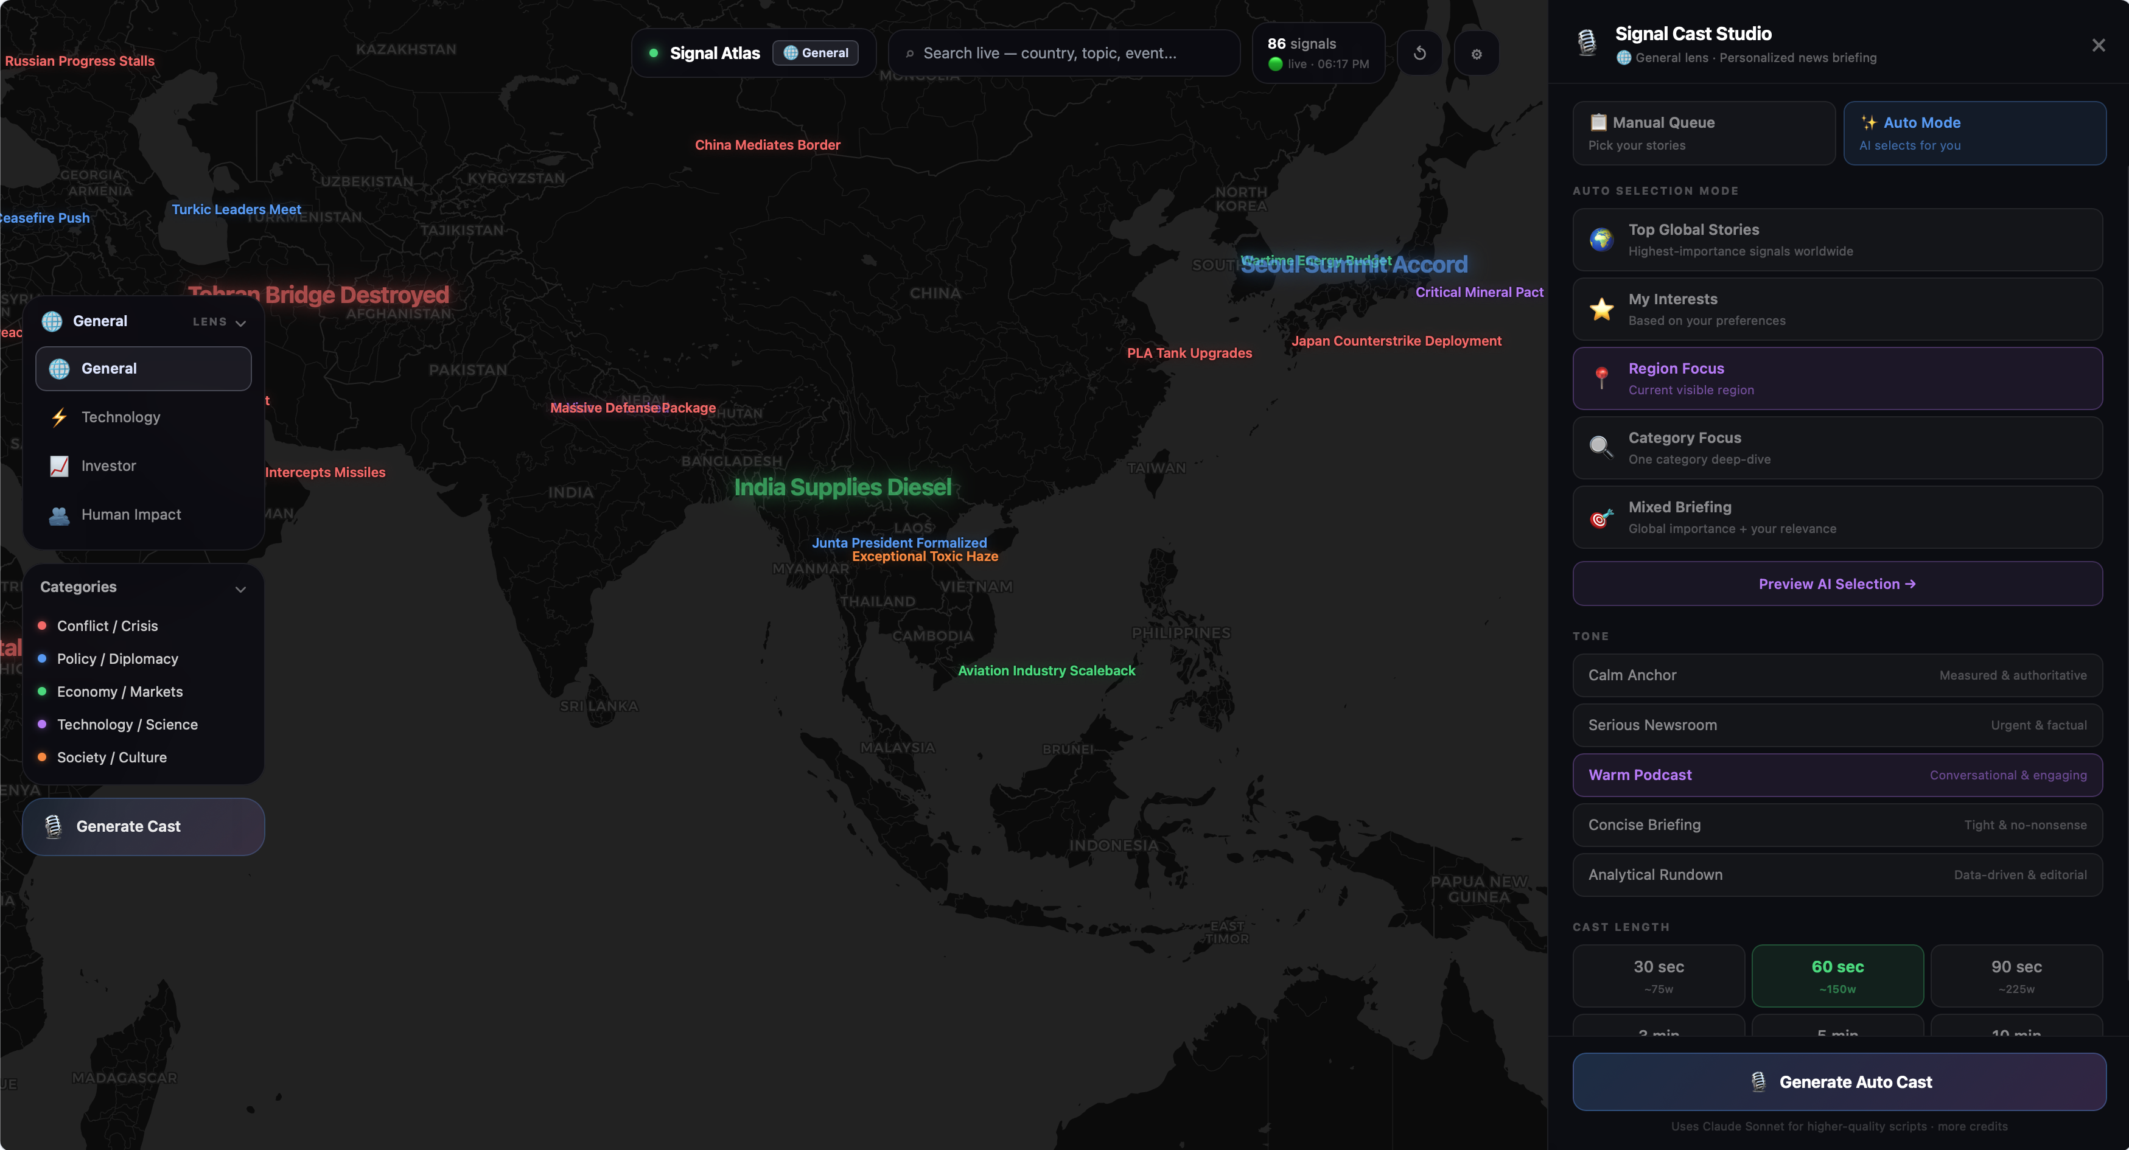This screenshot has height=1150, width=2129.
Task: Click the globe icon for Top Global Stories
Action: tap(1601, 240)
